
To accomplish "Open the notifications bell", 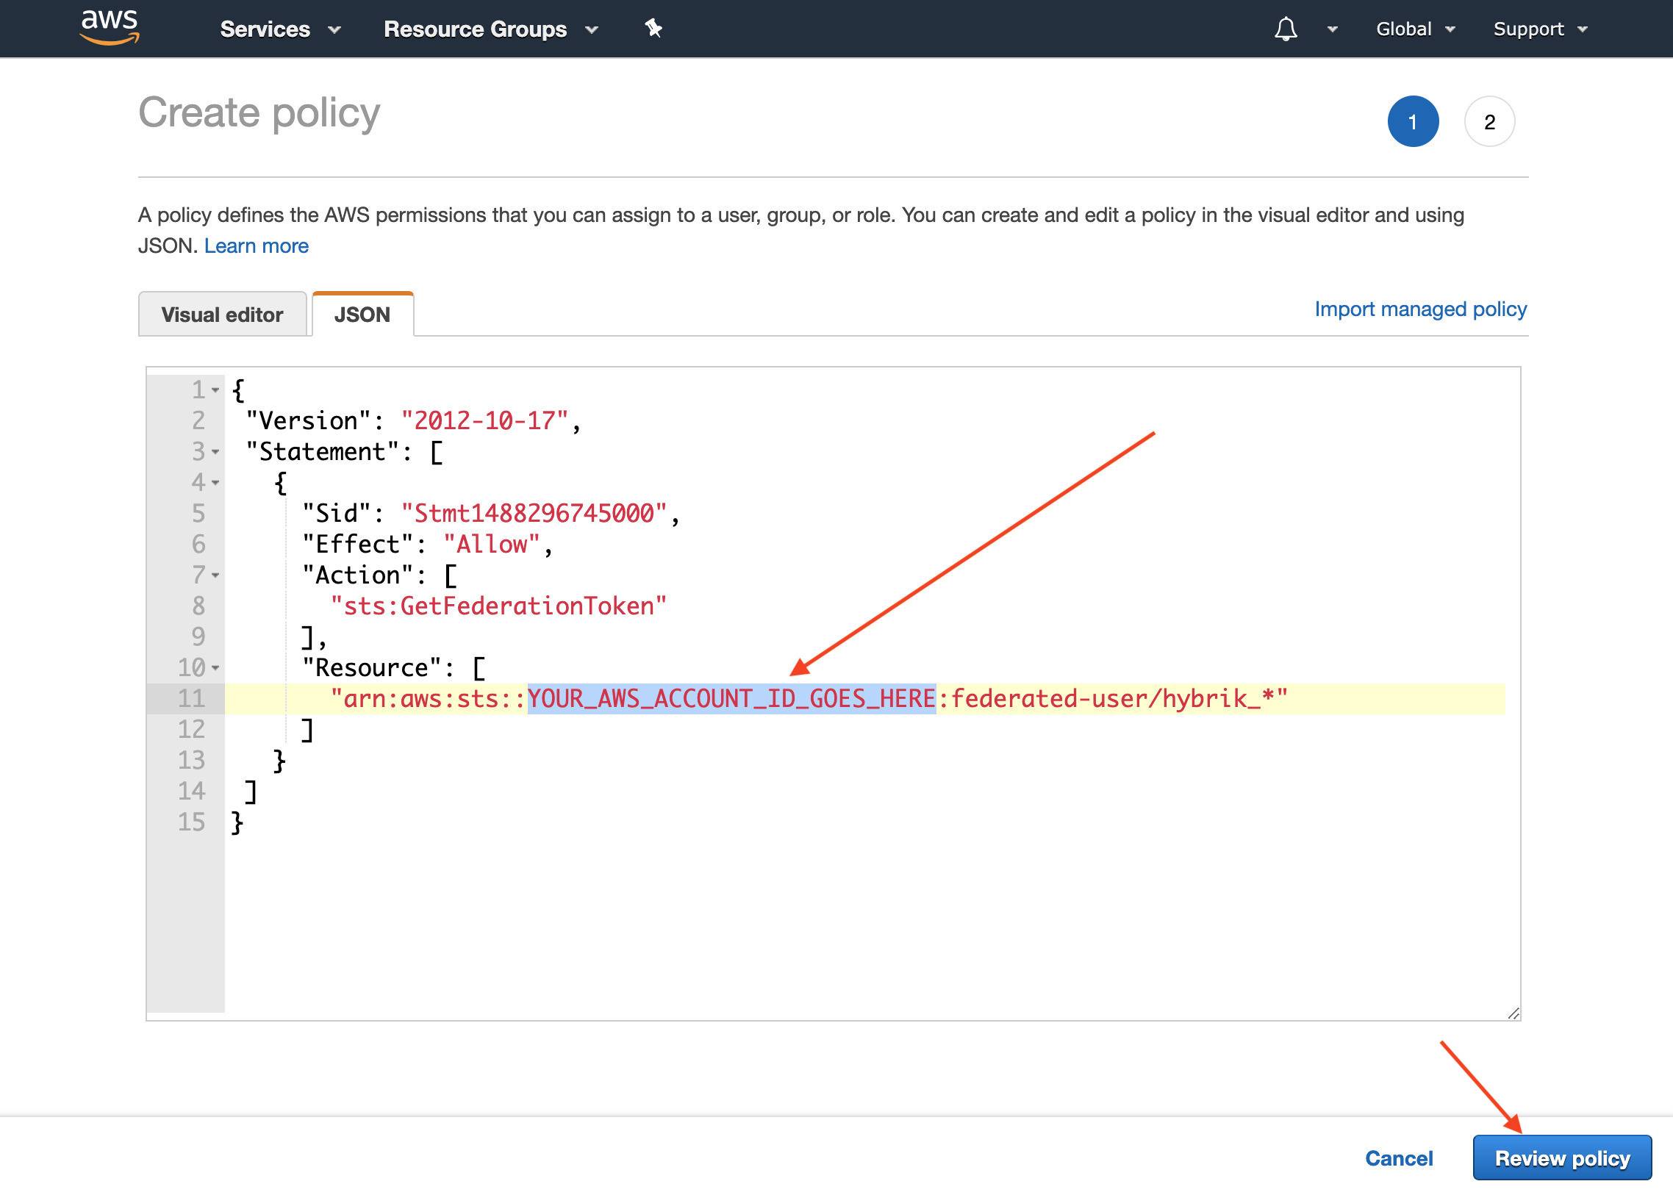I will pos(1285,29).
